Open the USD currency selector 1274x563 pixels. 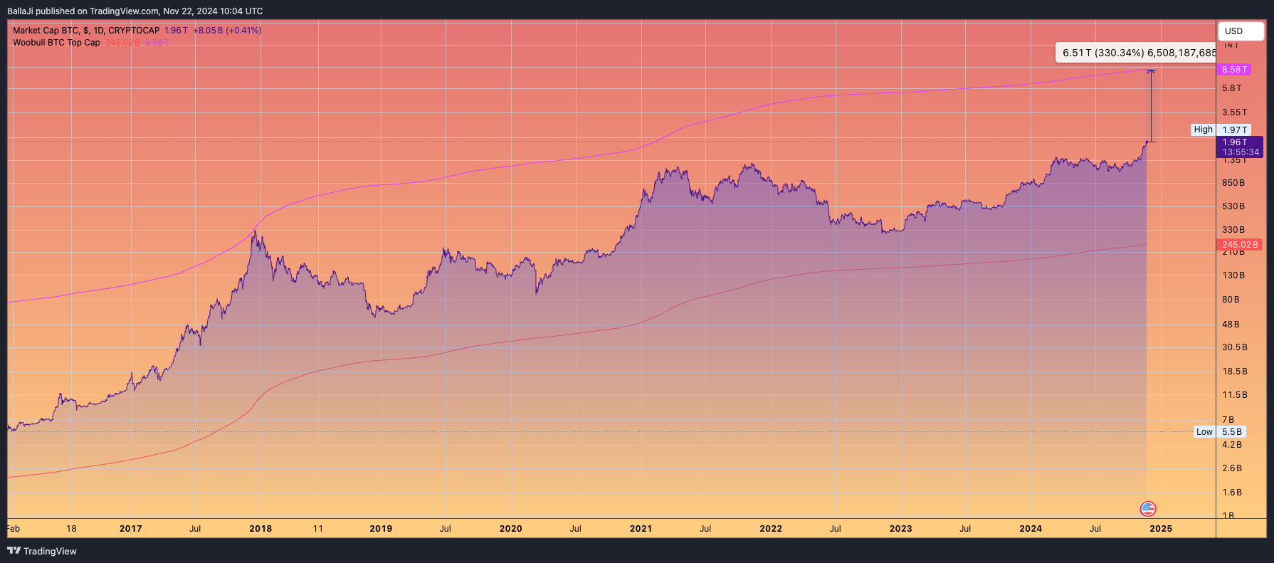pyautogui.click(x=1241, y=31)
